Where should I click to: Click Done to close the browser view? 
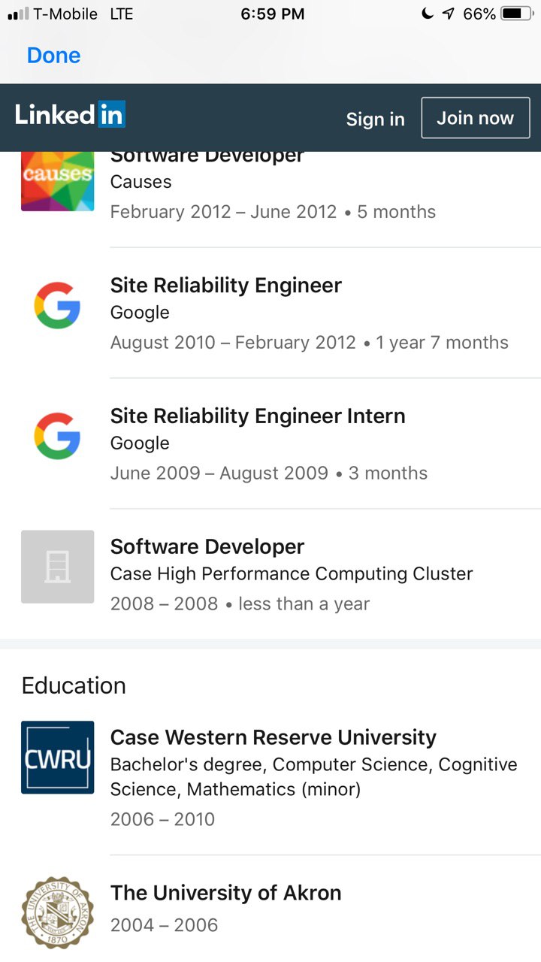(53, 56)
